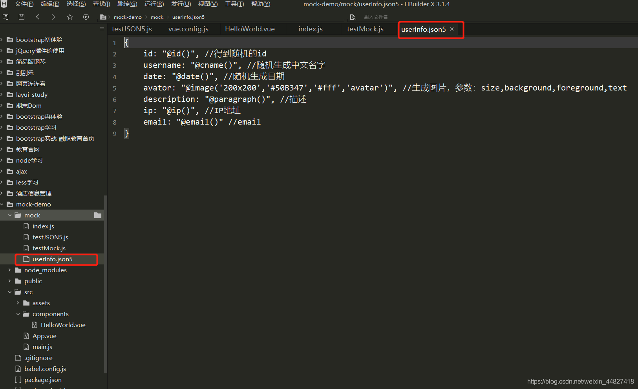This screenshot has width=638, height=389.
Task: Collapse the mock-demo project chevron
Action: (2, 204)
